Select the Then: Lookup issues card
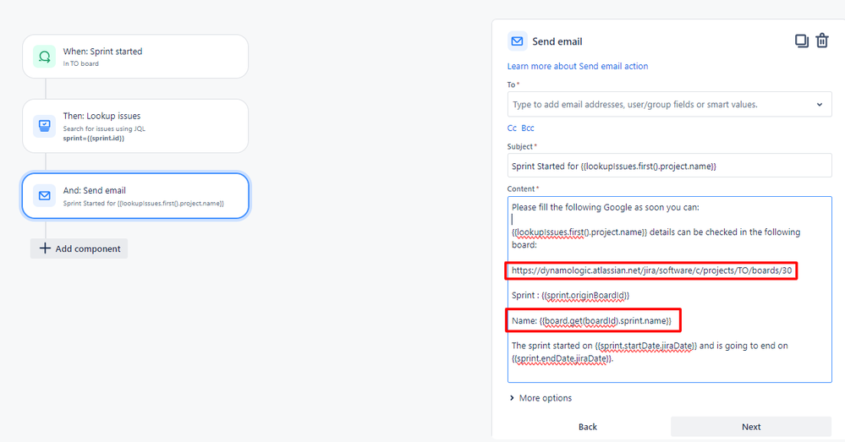 pyautogui.click(x=135, y=126)
